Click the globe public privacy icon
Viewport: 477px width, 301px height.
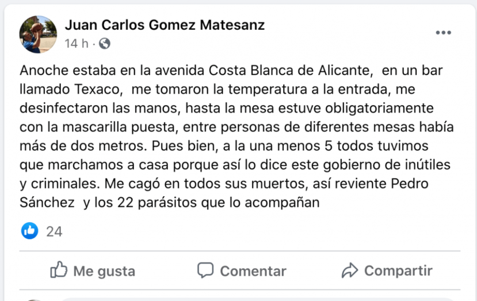[105, 43]
